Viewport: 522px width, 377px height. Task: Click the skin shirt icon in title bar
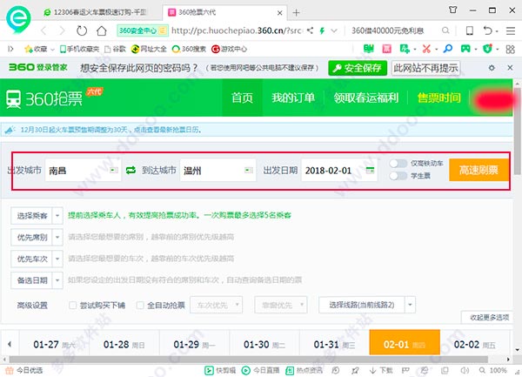453,10
